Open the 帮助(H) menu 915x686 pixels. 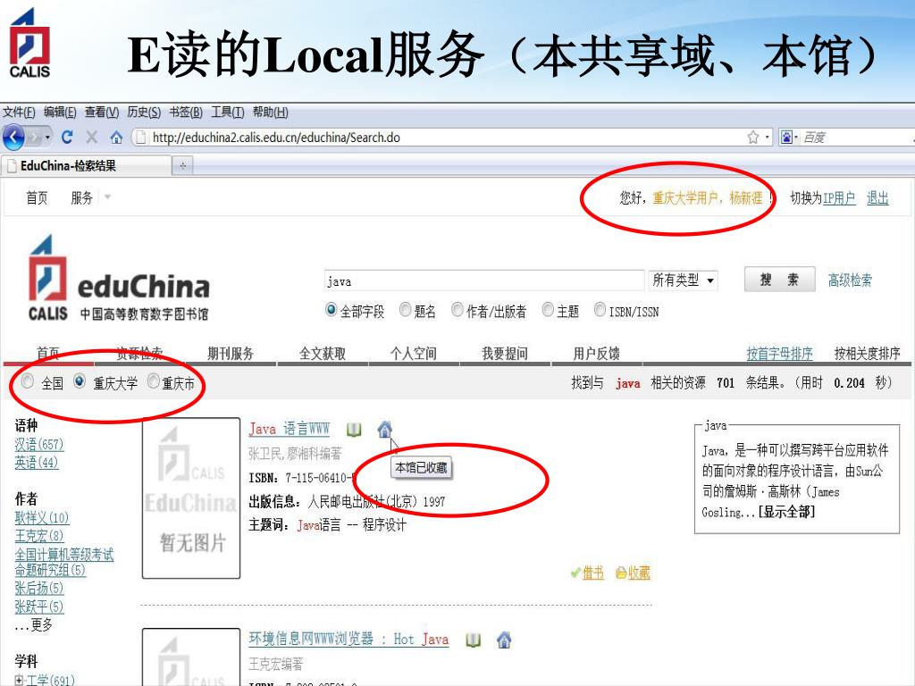pos(270,112)
